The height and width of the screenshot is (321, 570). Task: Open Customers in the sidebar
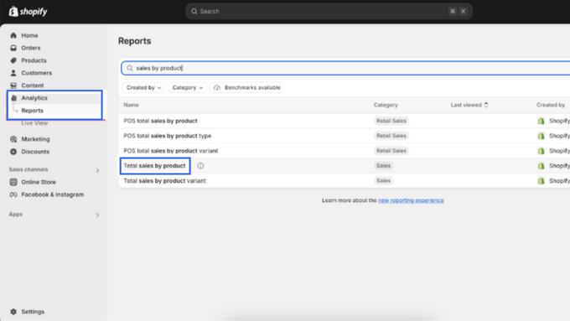click(x=36, y=73)
